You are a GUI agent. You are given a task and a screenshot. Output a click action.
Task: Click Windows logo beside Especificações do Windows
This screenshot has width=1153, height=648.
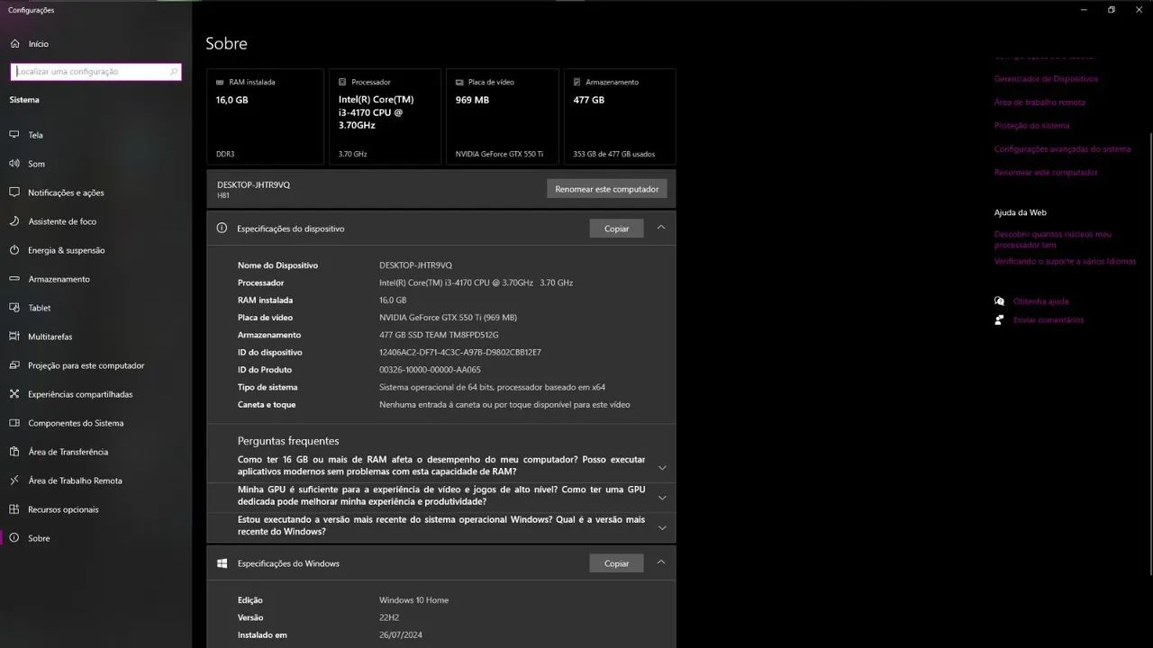tap(222, 563)
